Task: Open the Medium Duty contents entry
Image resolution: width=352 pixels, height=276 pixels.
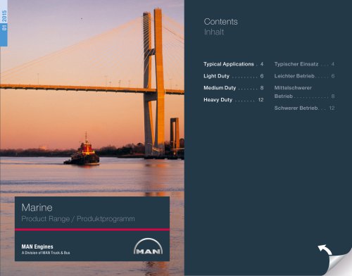Action: 234,88
